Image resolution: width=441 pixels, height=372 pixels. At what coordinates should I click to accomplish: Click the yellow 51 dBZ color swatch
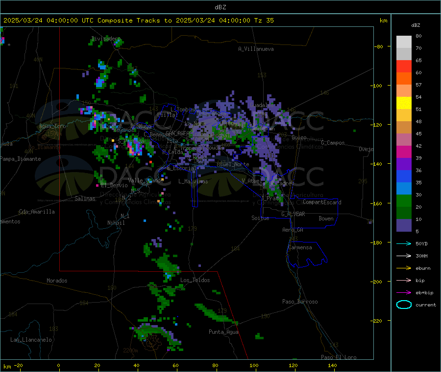[x=404, y=103]
